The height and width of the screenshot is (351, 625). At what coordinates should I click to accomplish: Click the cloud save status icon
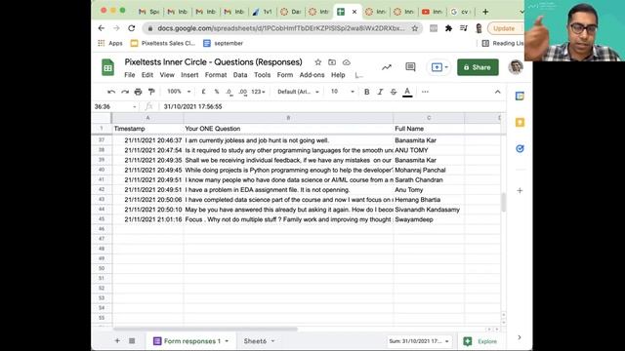pyautogui.click(x=347, y=62)
